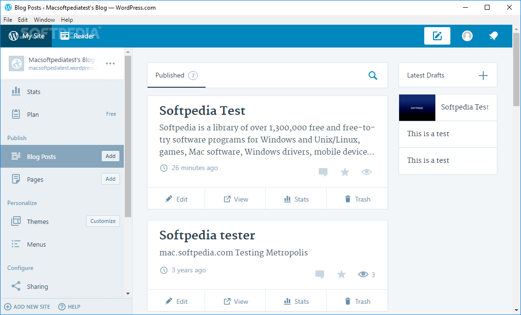
Task: Click Add button next to Pages
Action: 110,179
